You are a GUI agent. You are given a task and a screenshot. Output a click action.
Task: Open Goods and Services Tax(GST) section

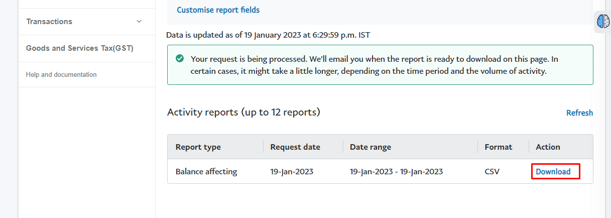[80, 48]
